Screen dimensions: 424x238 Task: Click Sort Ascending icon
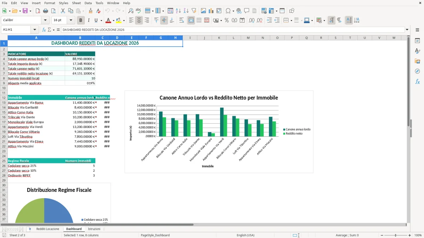[178, 11]
